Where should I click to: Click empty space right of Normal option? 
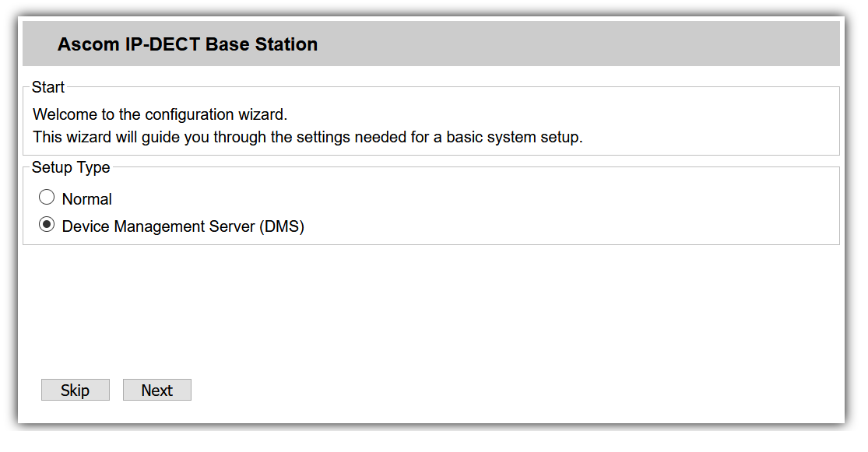pos(467,199)
